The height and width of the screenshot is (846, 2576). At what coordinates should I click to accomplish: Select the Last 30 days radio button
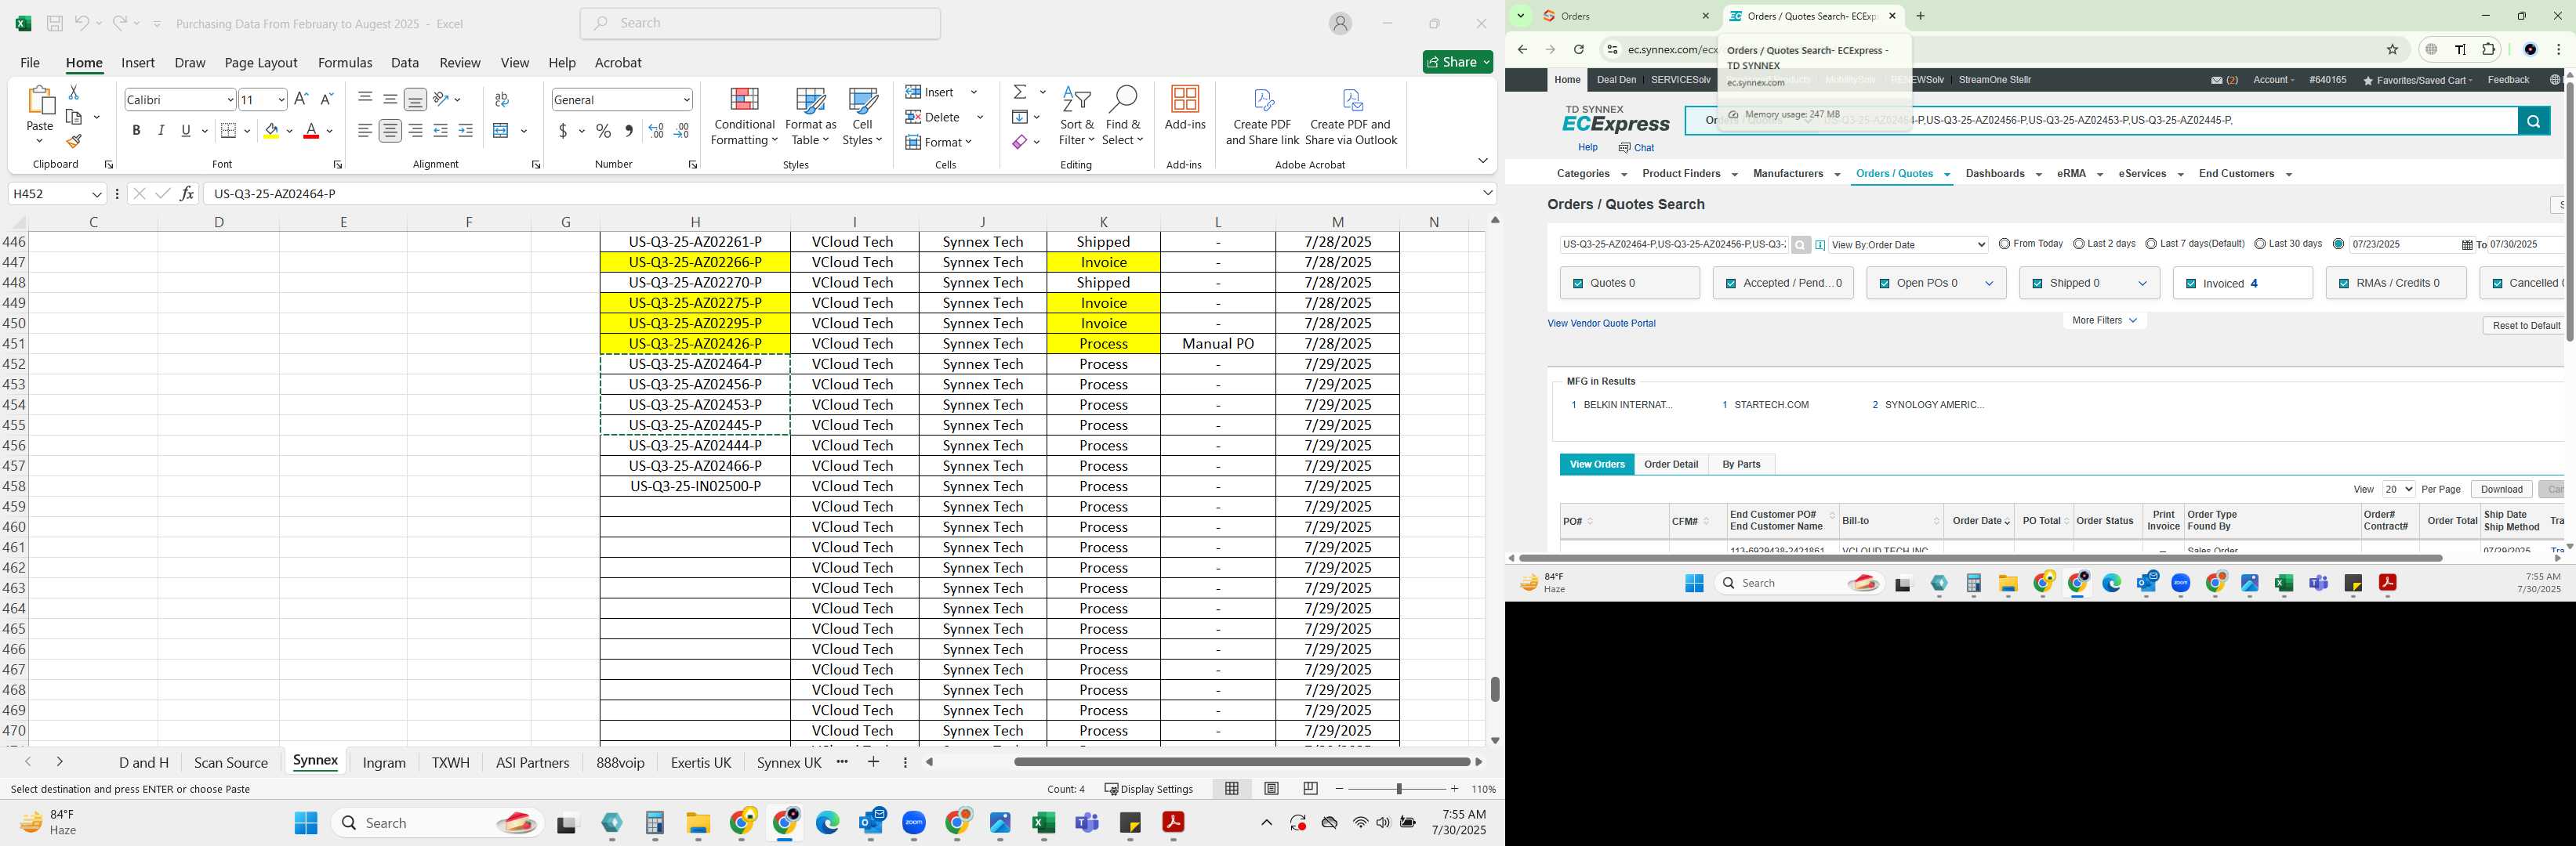tap(2260, 244)
